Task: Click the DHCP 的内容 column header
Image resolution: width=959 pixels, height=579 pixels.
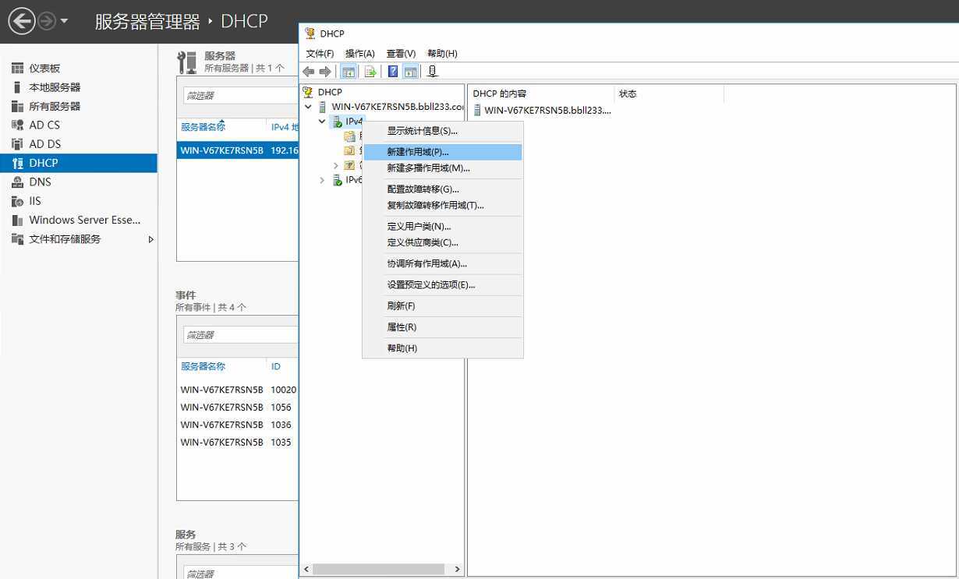Action: tap(541, 94)
